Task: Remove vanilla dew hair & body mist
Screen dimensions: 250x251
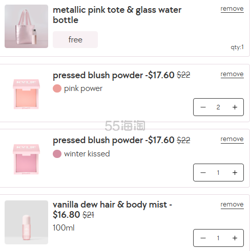Action: (x=232, y=204)
